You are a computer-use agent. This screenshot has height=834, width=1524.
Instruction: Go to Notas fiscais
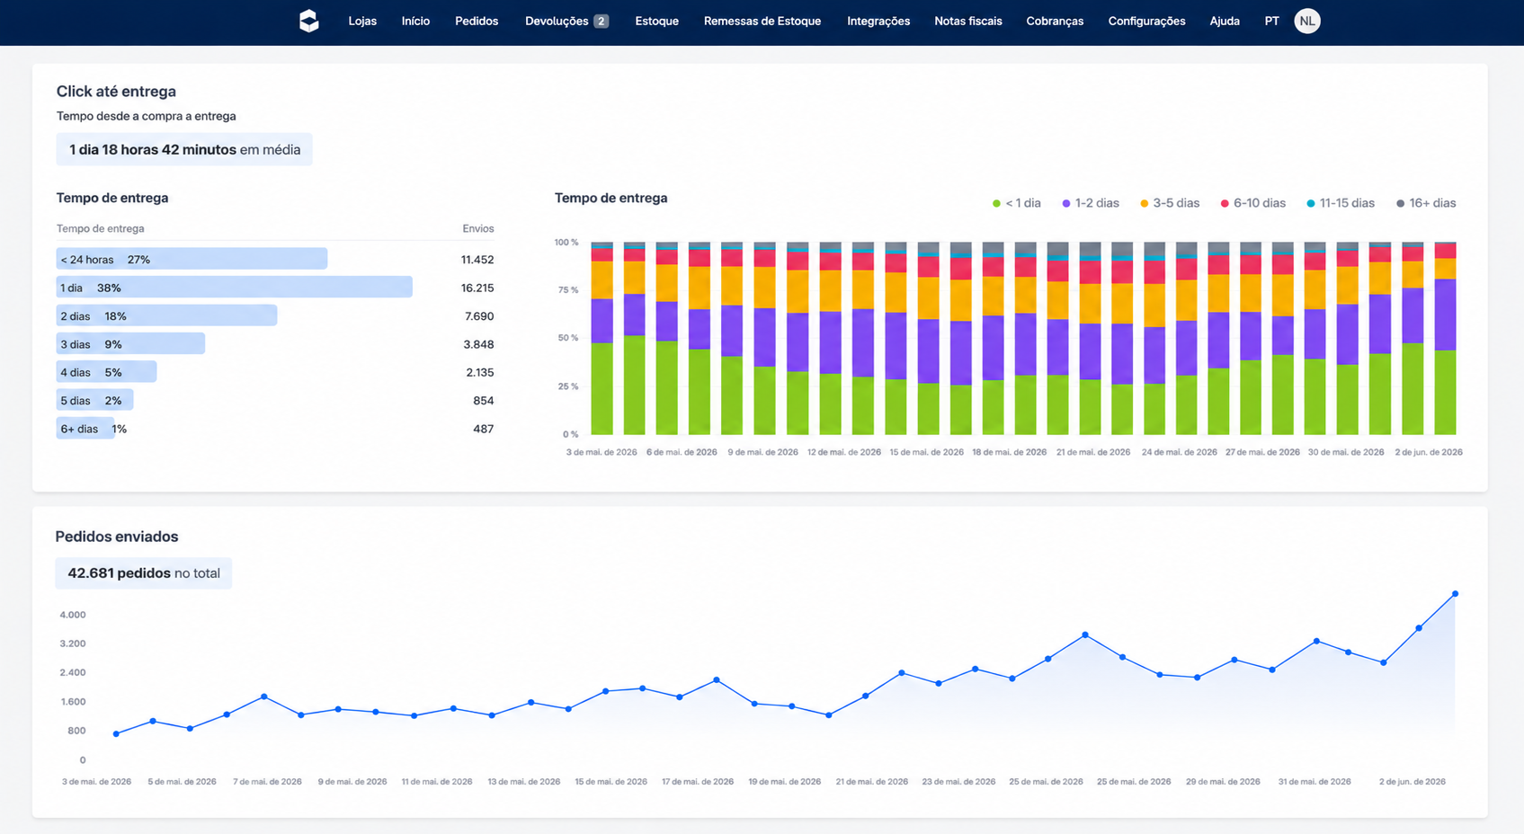[x=968, y=21]
